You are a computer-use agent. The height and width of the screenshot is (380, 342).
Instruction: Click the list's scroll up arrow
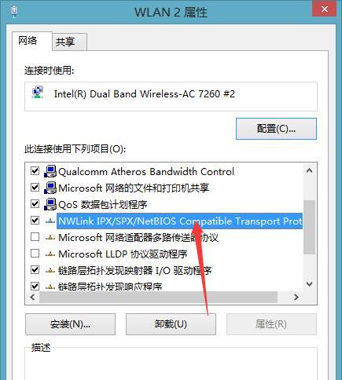click(x=310, y=171)
